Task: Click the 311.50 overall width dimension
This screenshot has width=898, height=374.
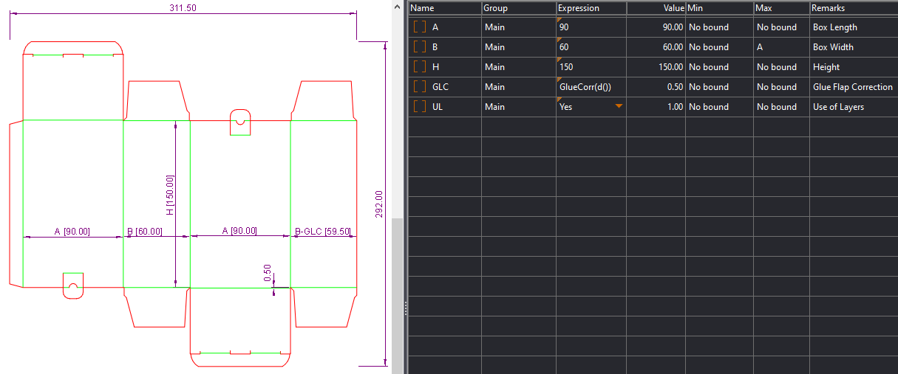Action: click(183, 7)
